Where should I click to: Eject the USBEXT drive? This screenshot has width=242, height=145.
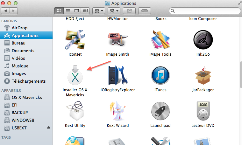[49, 128]
